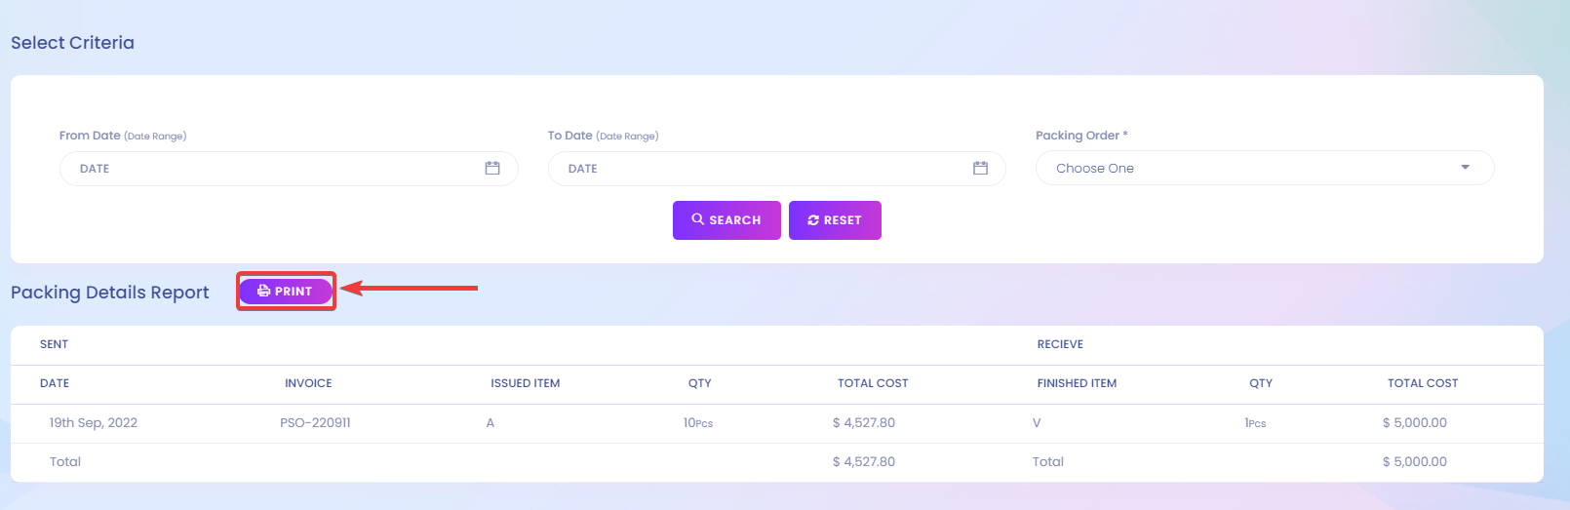Sort by the INVOICE column header
Image resolution: width=1570 pixels, height=510 pixels.
point(308,383)
